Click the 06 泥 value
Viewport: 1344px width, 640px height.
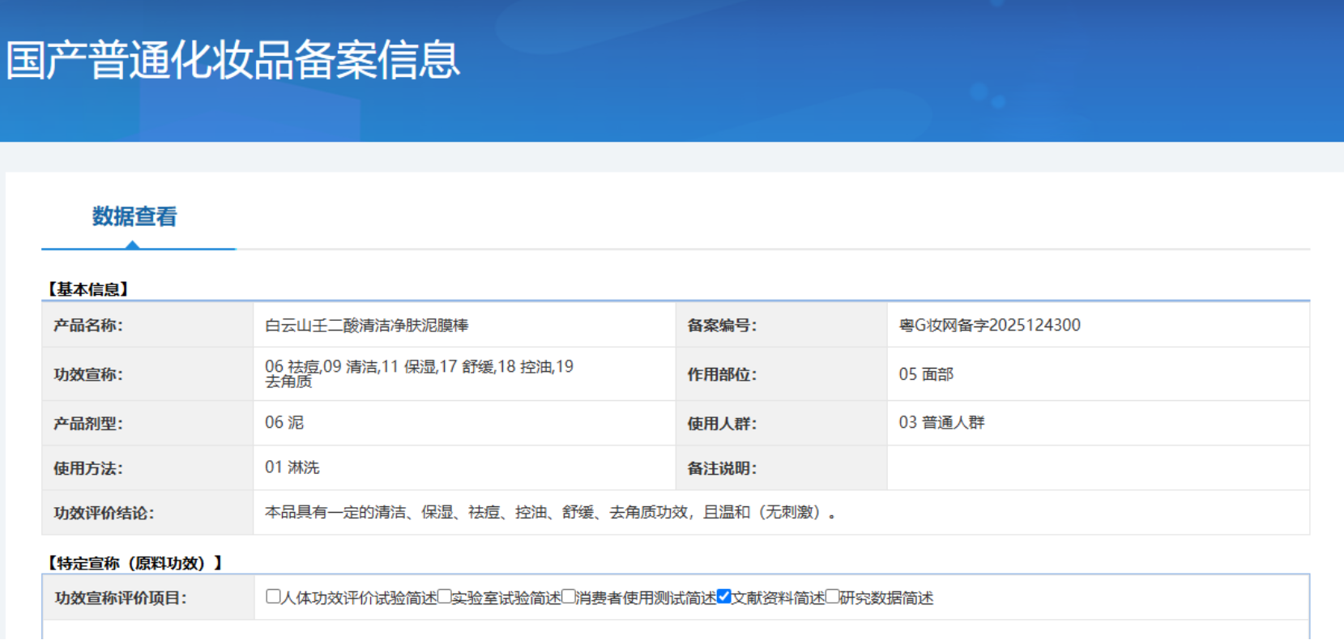(x=284, y=422)
